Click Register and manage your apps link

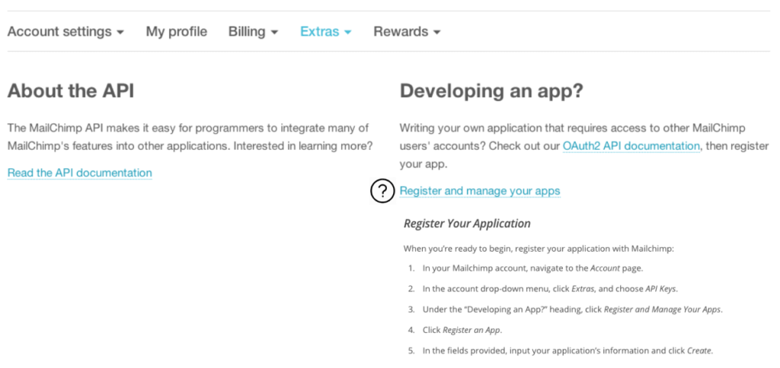click(480, 191)
